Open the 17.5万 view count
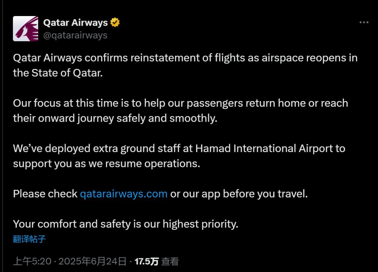The image size is (378, 272). pyautogui.click(x=147, y=262)
